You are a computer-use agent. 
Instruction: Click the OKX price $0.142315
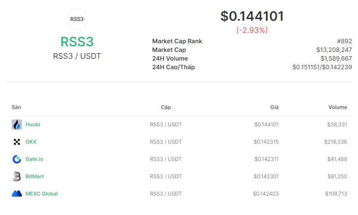click(x=266, y=142)
